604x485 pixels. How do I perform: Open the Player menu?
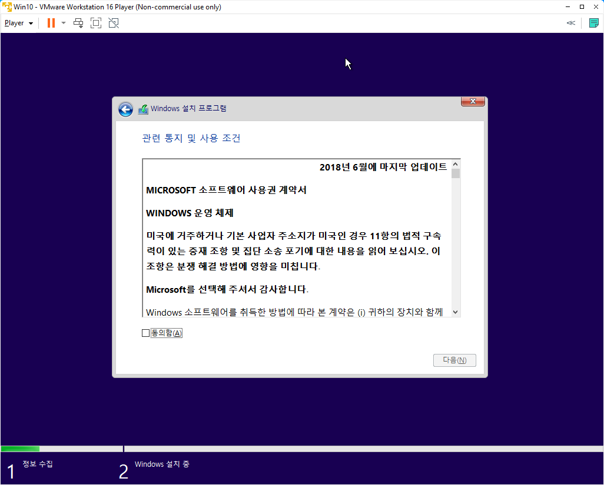[x=18, y=23]
